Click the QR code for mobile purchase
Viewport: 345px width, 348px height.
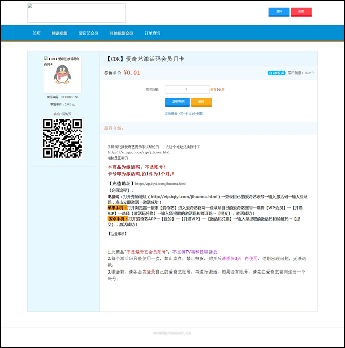click(x=62, y=138)
